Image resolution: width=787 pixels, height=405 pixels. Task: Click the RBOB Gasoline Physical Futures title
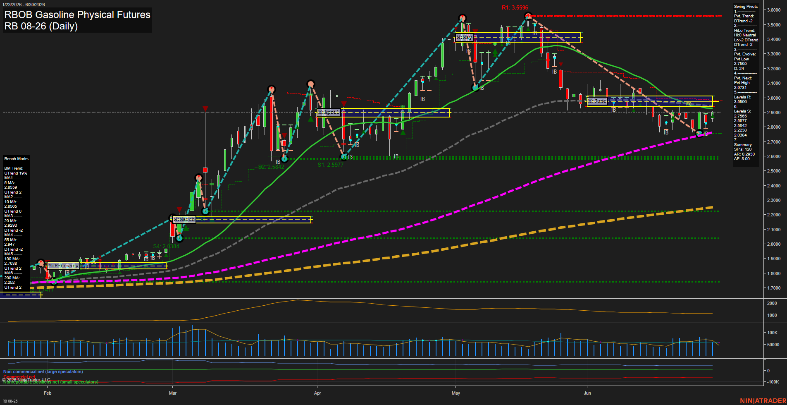(77, 15)
